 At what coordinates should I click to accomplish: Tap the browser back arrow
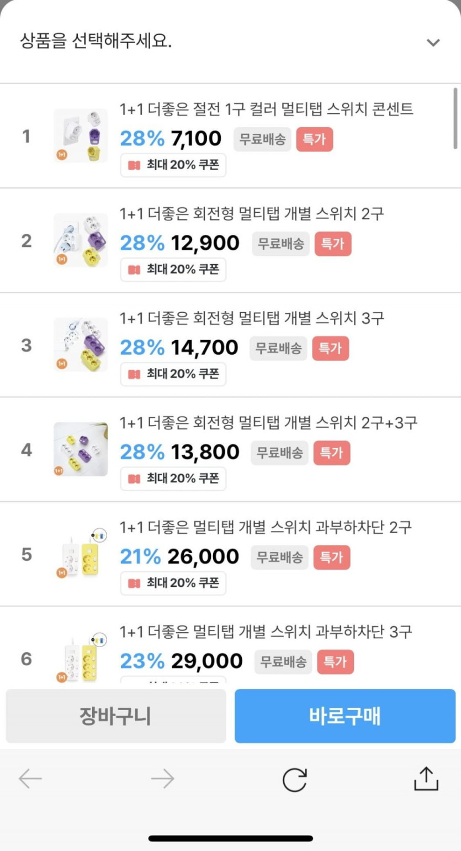point(30,779)
